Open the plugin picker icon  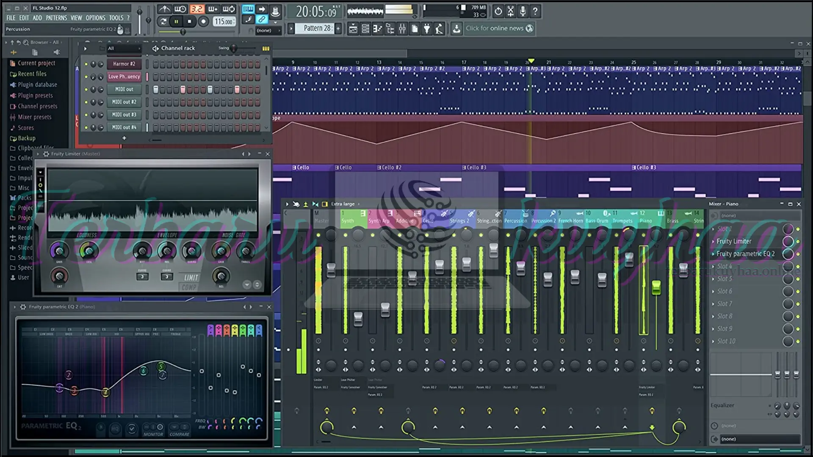[427, 29]
